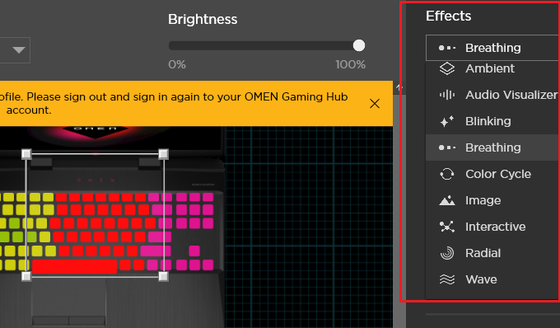Choose Radial effect label
The image size is (560, 328).
point(483,253)
